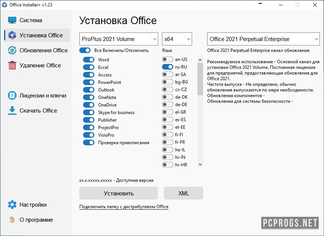
Task: Turn off the Все Включить/Отключить master toggle
Action: [x=85, y=50]
